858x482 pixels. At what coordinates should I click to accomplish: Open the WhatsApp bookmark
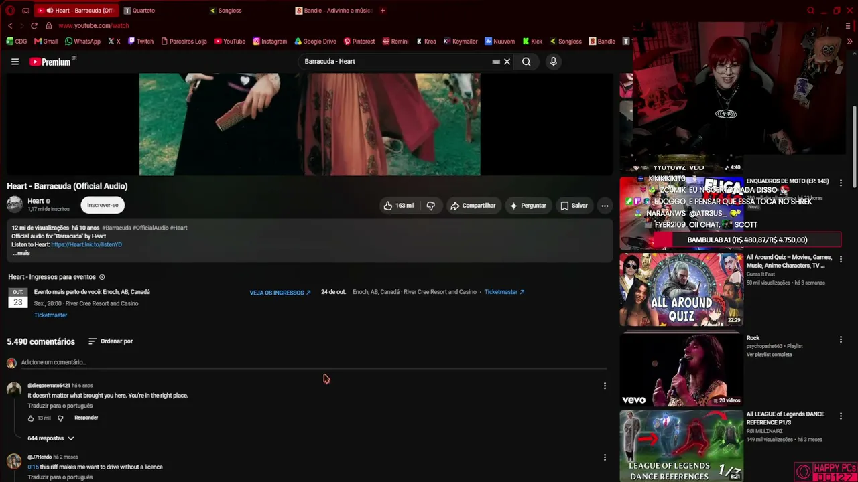tap(82, 42)
